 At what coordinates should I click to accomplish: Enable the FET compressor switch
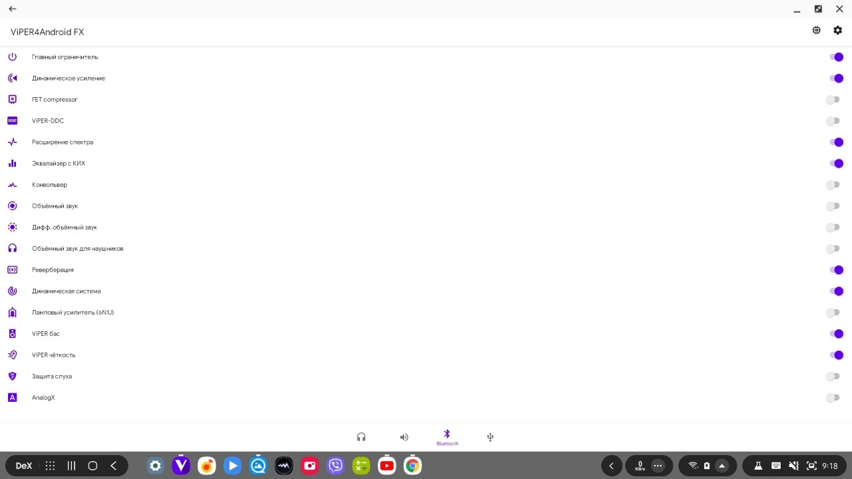833,100
